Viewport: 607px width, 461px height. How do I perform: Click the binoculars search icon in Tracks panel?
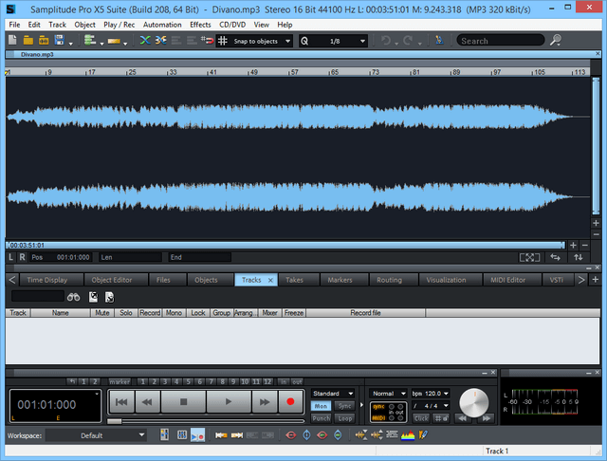(74, 297)
